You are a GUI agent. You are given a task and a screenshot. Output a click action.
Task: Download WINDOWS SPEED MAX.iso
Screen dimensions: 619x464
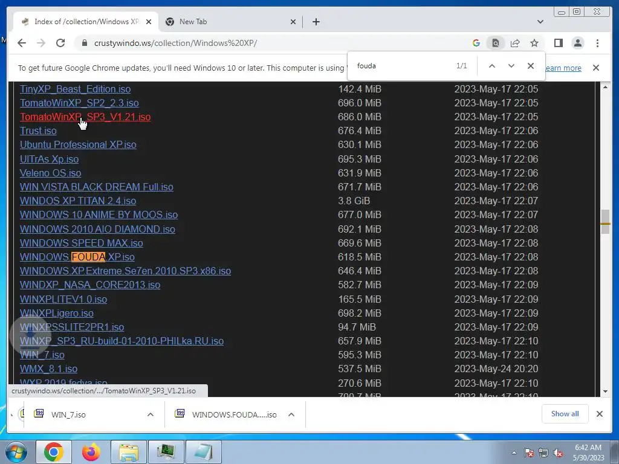pos(82,243)
